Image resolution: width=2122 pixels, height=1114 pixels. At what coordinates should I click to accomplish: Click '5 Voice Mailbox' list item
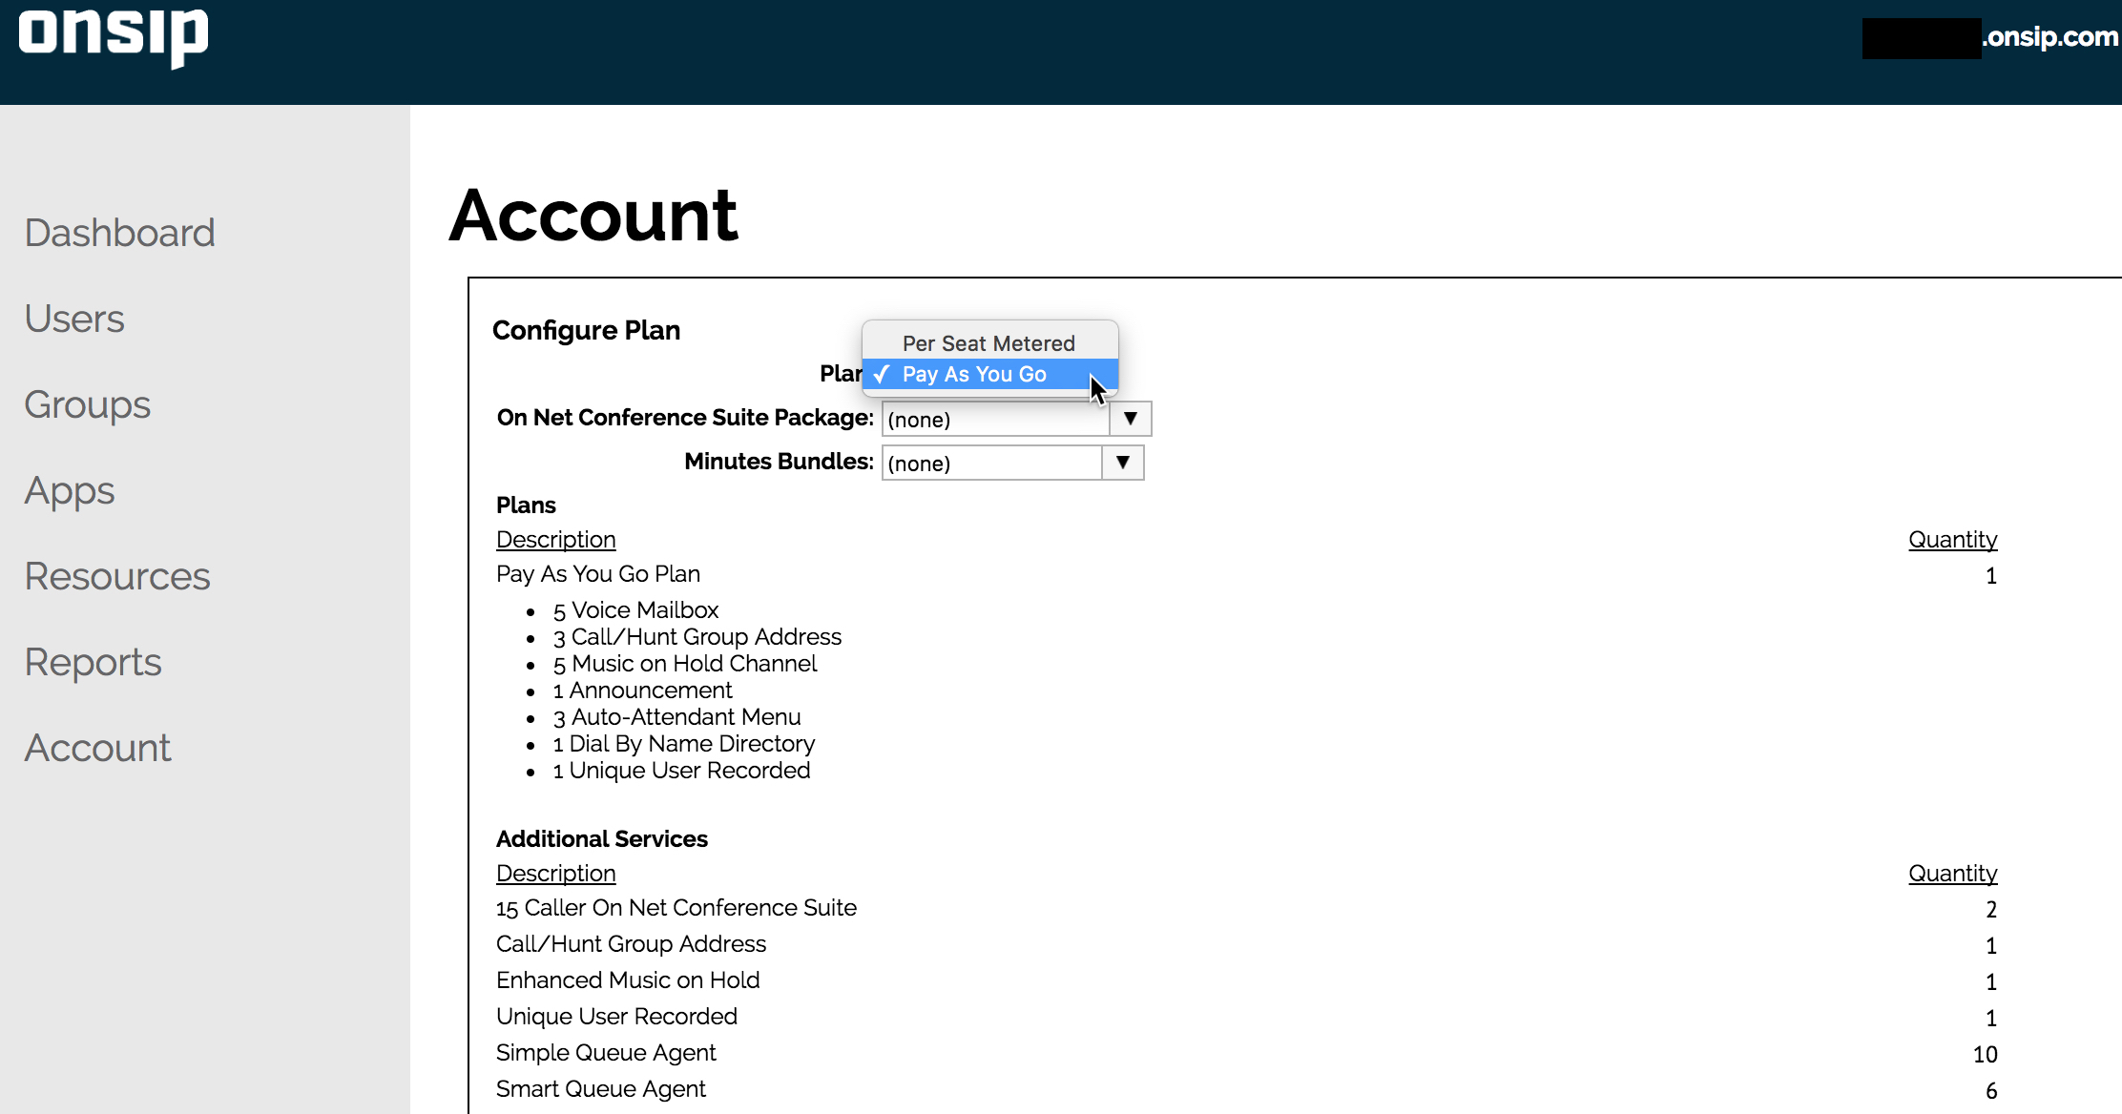(635, 609)
